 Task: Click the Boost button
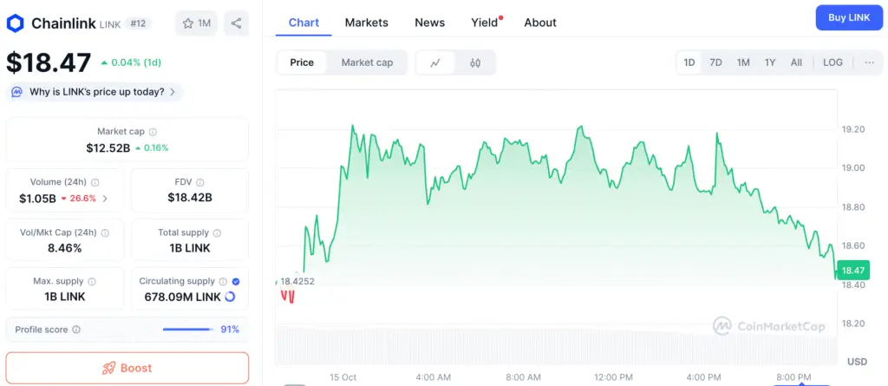[127, 368]
